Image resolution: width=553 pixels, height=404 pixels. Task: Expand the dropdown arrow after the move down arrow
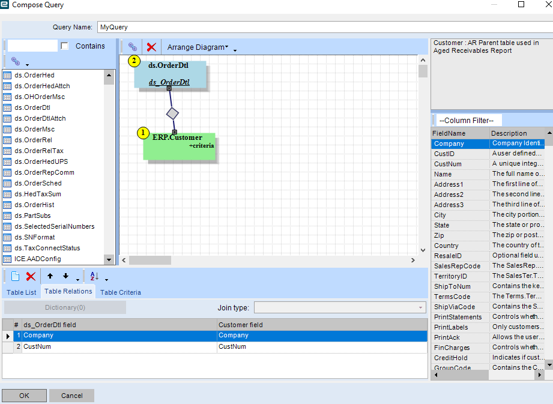(77, 280)
